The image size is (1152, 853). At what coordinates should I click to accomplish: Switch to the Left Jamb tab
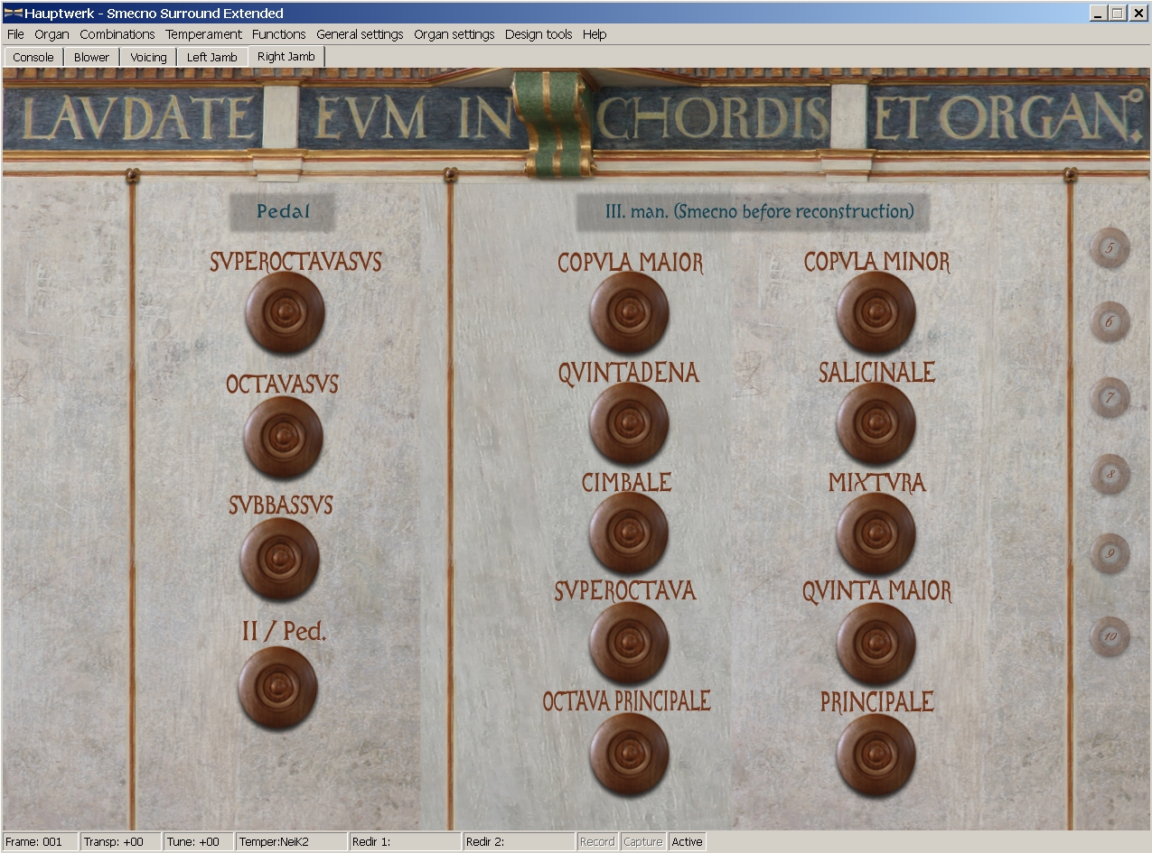[211, 57]
